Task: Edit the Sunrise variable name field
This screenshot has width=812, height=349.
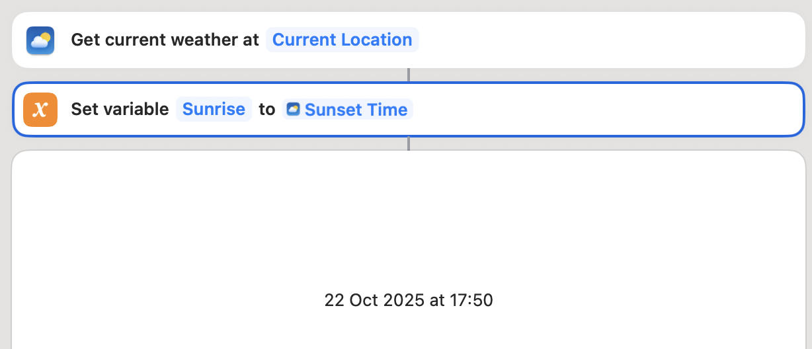Action: click(214, 109)
